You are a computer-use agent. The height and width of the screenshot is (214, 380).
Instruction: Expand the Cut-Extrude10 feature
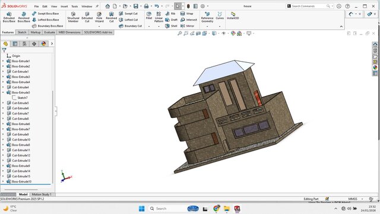(x=3, y=139)
